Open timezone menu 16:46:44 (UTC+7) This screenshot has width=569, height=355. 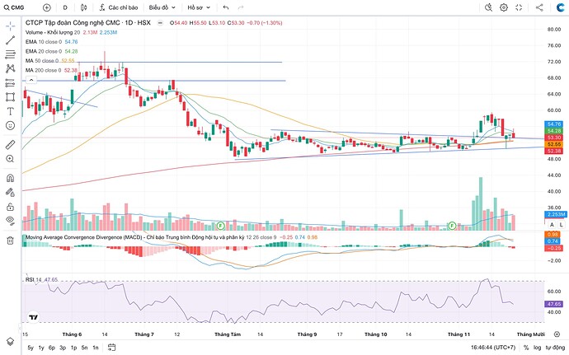tap(493, 348)
